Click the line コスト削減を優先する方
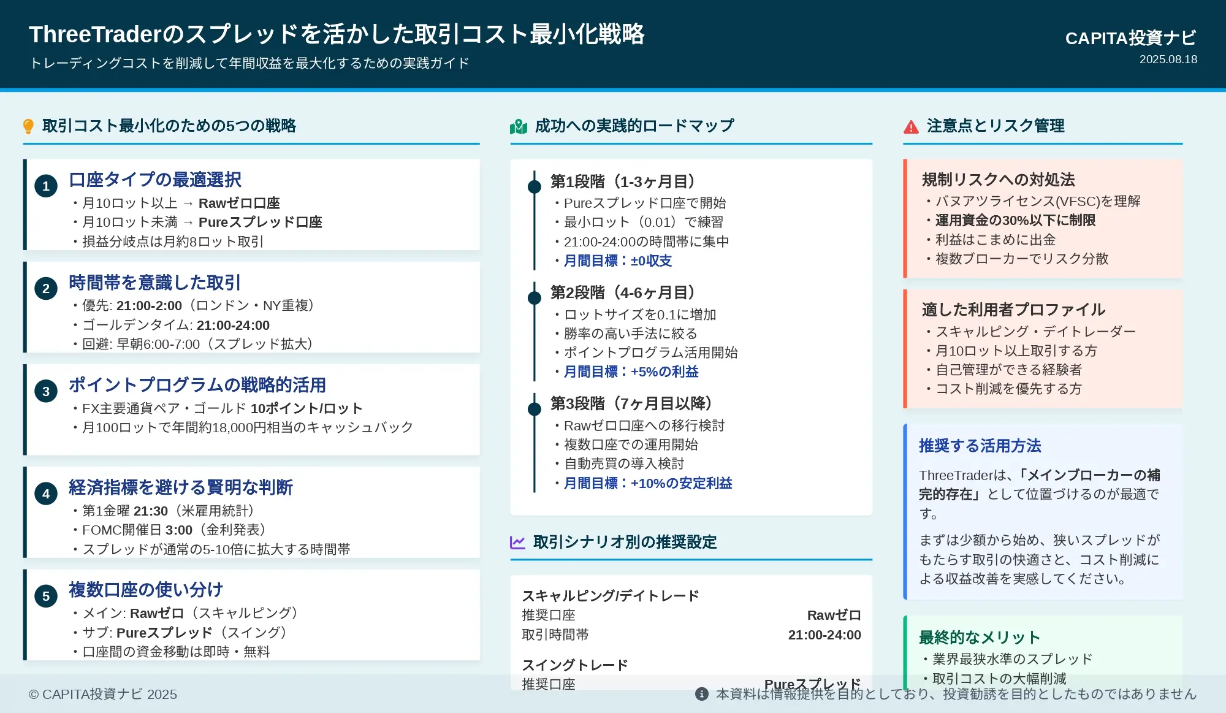 coord(1004,389)
